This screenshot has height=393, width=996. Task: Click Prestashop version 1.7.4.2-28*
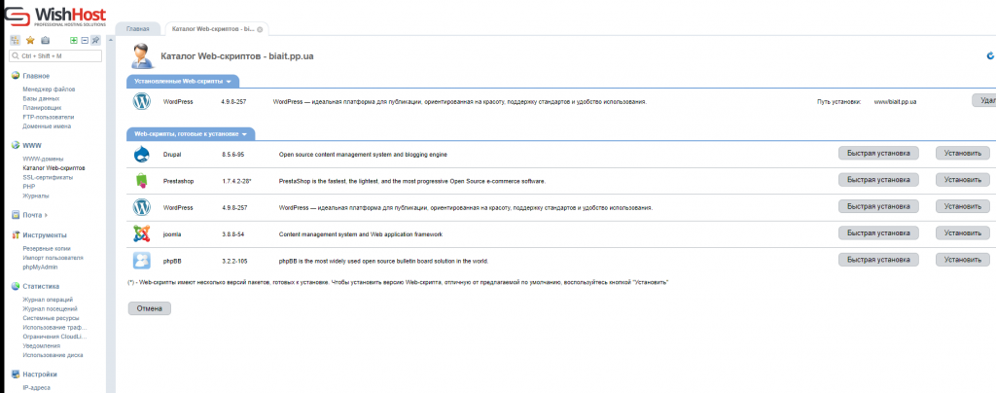236,182
